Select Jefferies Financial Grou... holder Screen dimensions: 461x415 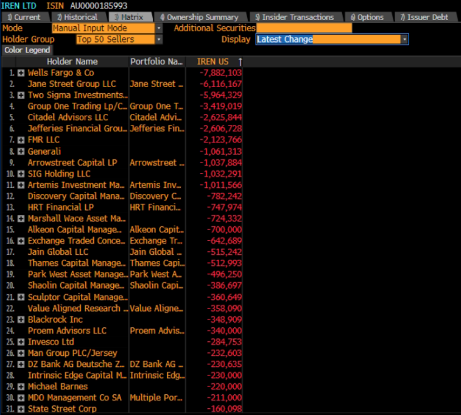77,128
